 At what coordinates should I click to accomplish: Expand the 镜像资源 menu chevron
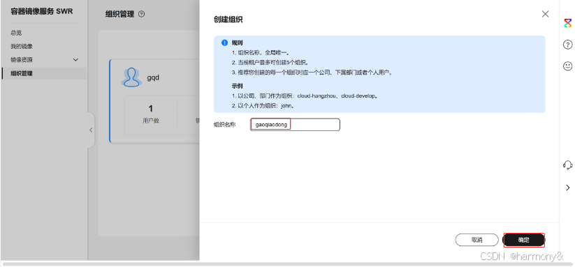click(x=76, y=60)
